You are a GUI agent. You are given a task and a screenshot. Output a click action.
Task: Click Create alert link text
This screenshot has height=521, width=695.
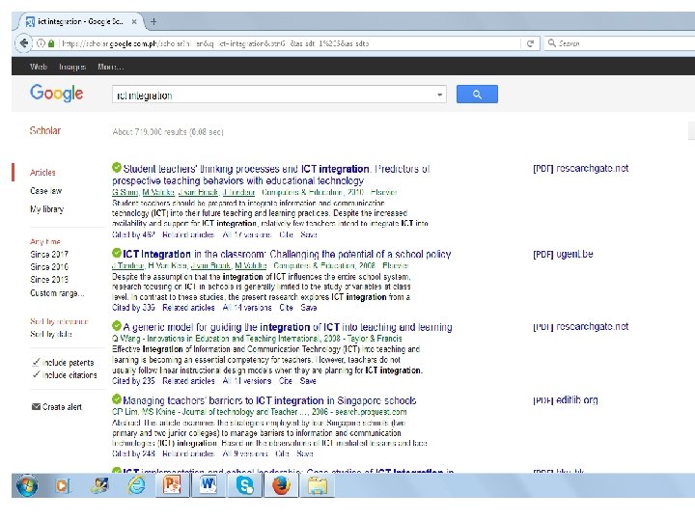[62, 407]
